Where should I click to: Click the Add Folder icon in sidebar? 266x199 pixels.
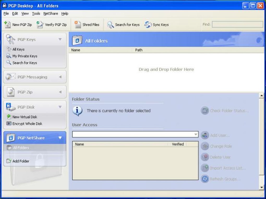tap(9, 161)
